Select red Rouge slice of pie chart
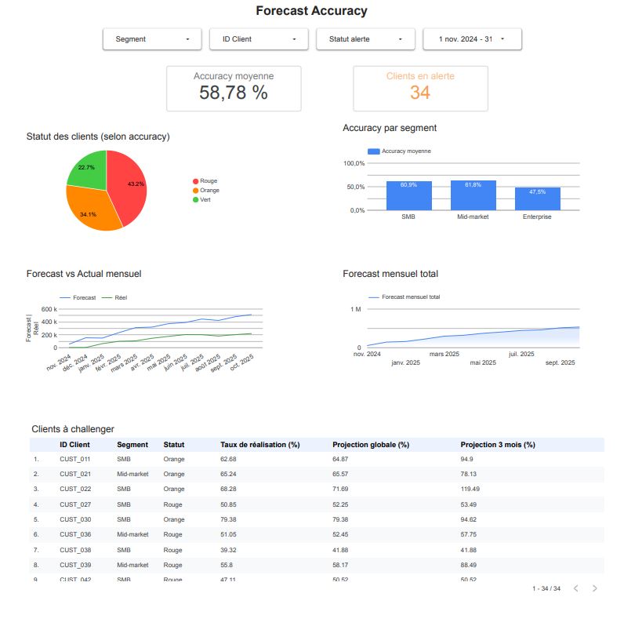Image resolution: width=624 pixels, height=626 pixels. pyautogui.click(x=129, y=186)
